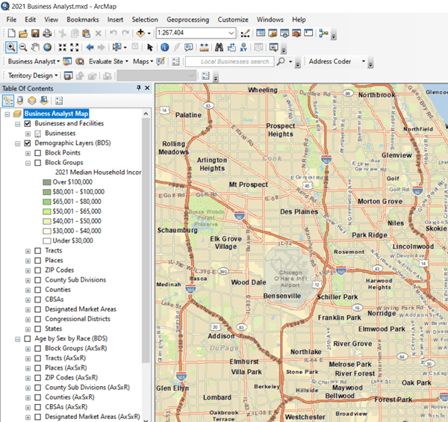Select the Business Analyst Map entry

pos(56,114)
